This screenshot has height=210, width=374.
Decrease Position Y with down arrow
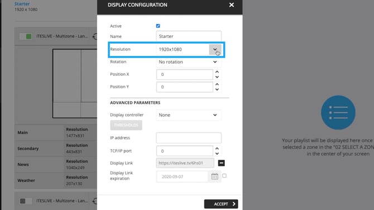click(217, 89)
